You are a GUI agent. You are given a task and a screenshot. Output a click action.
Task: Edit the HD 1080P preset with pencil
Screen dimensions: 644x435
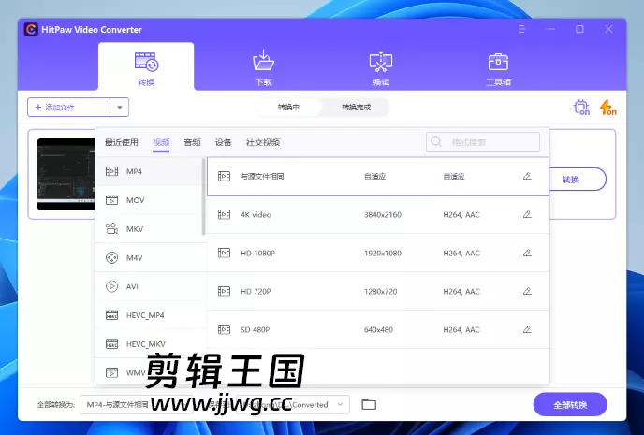[527, 253]
